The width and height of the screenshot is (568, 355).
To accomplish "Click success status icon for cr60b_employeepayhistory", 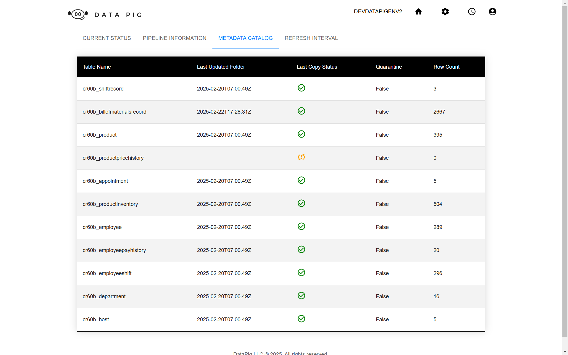I will click(x=301, y=249).
